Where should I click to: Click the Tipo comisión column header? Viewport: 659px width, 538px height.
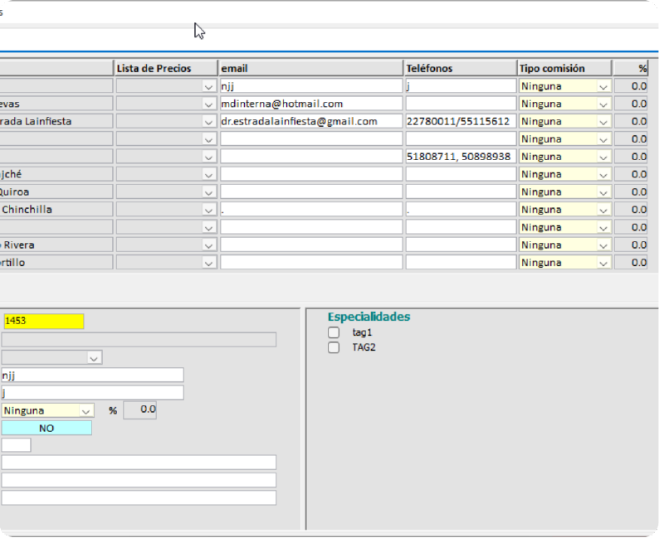(564, 68)
